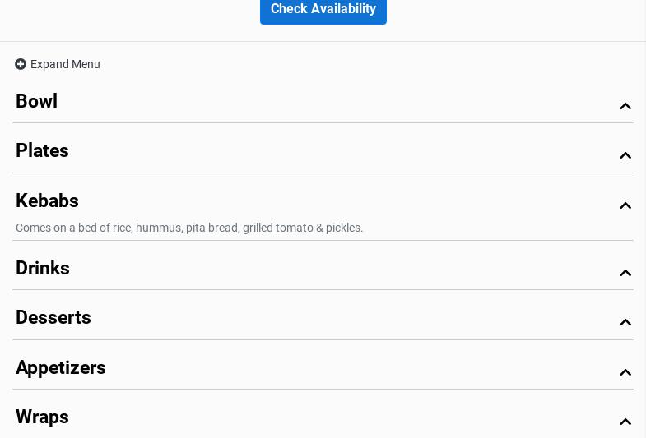This screenshot has height=438, width=646.
Task: Open the Appetizers category heading
Action: (61, 368)
